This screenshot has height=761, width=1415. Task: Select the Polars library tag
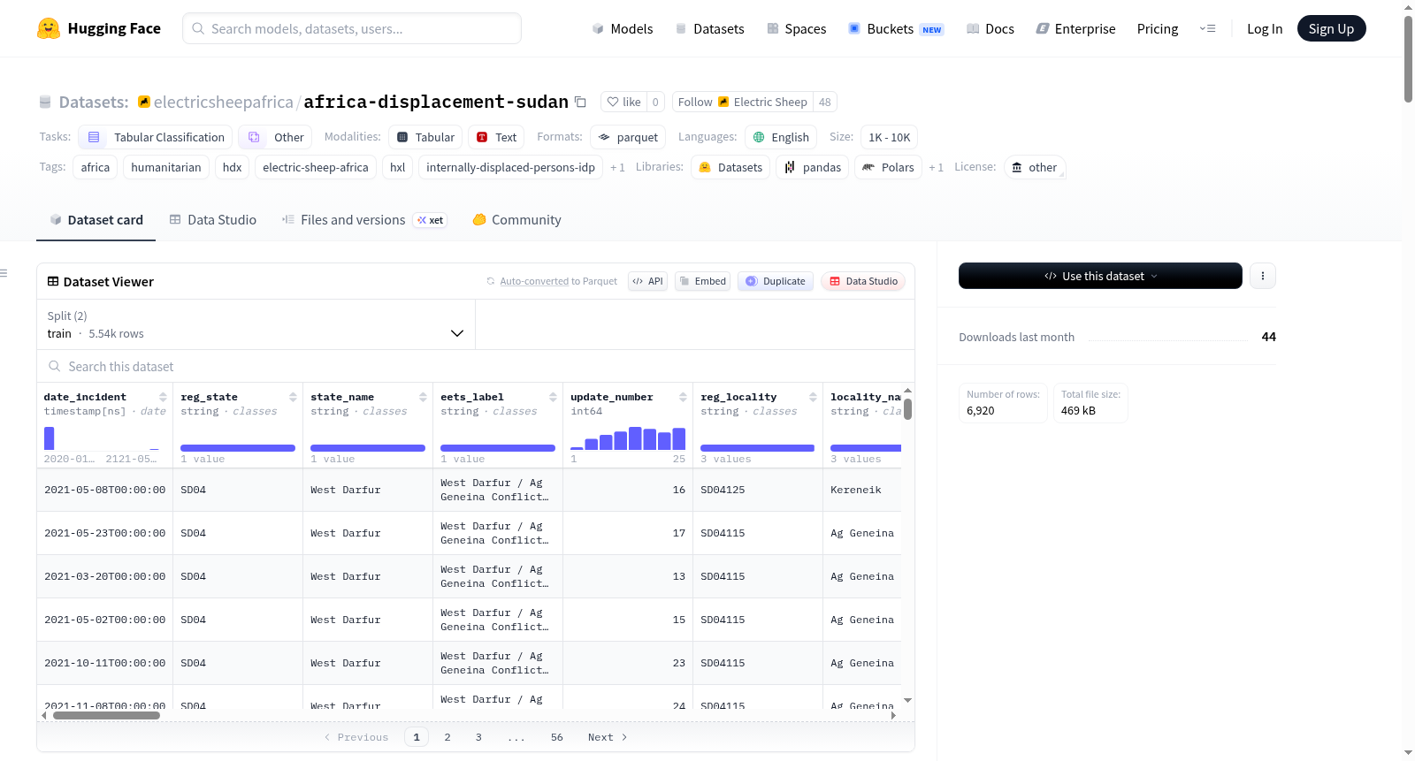point(888,167)
